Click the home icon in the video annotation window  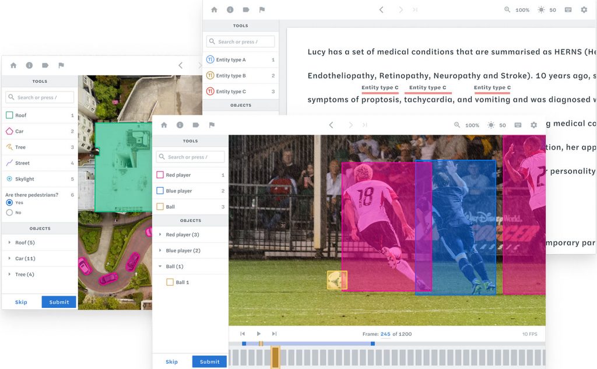pos(164,125)
